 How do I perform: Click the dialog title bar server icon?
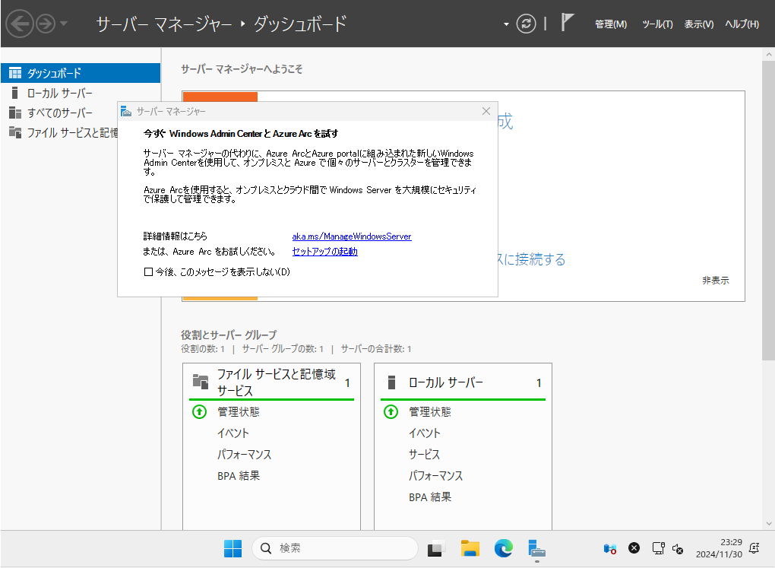click(x=126, y=111)
